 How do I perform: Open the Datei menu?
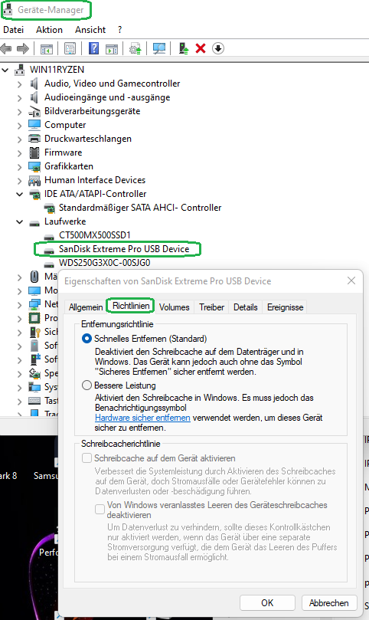[x=14, y=30]
